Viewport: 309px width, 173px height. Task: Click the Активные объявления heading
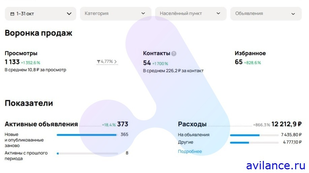41,124
